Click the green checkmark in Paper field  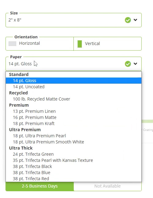pyautogui.click(x=128, y=64)
